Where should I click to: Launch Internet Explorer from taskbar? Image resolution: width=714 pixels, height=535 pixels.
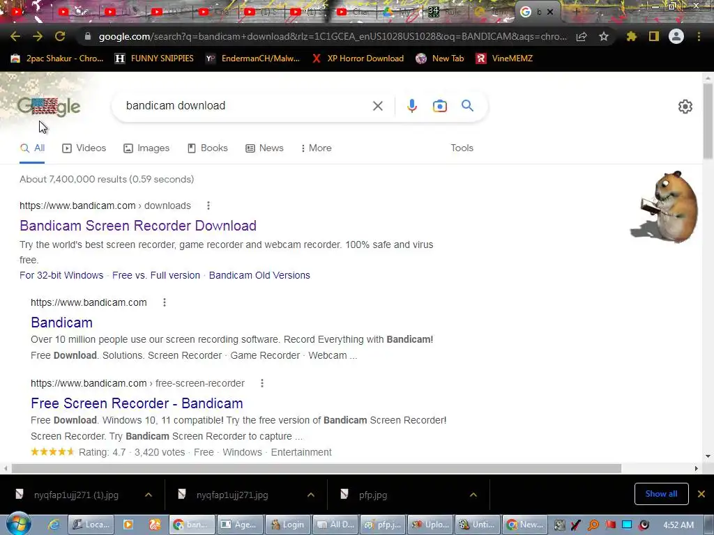(54, 525)
